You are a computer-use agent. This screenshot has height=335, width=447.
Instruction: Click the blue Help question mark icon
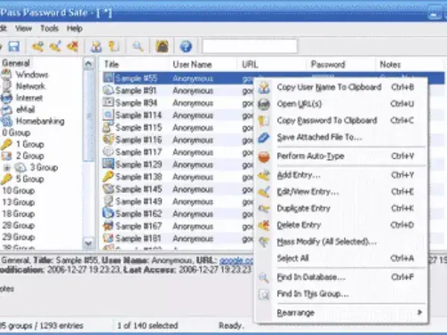[186, 47]
